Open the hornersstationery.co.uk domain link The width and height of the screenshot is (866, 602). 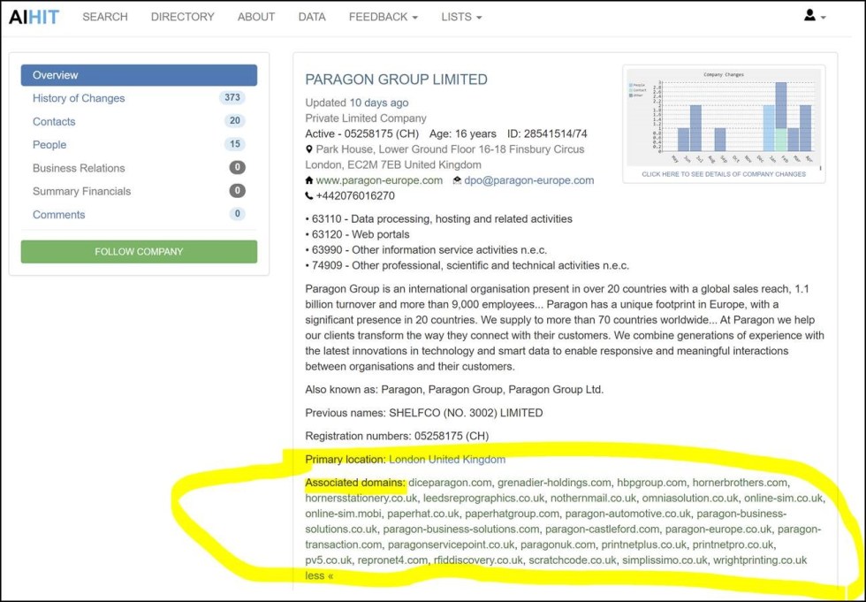(x=361, y=499)
